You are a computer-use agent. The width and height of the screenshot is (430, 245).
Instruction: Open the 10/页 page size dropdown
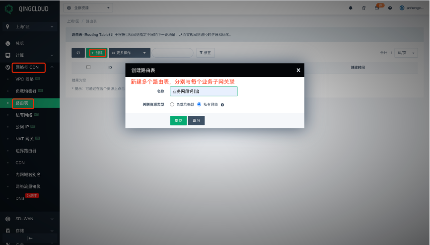(x=406, y=53)
